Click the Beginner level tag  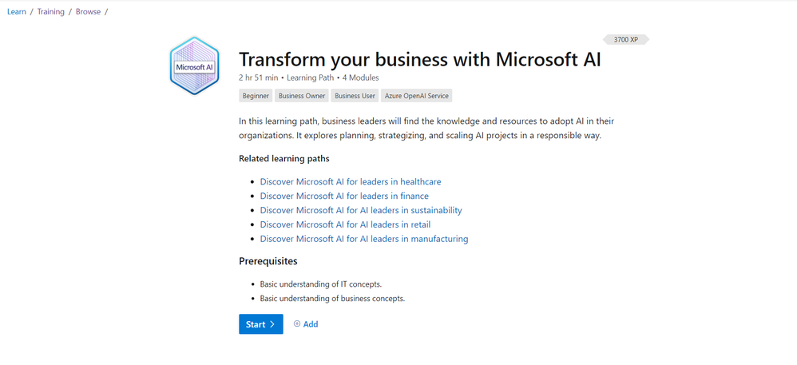[x=256, y=96]
